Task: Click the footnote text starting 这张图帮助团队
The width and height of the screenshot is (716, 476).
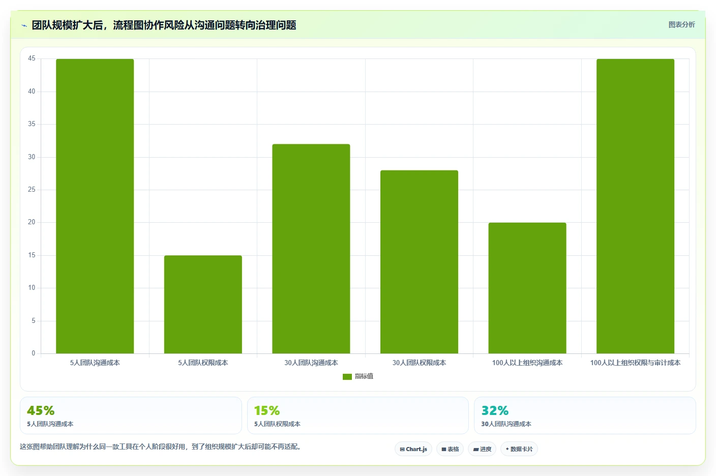Action: pyautogui.click(x=161, y=447)
